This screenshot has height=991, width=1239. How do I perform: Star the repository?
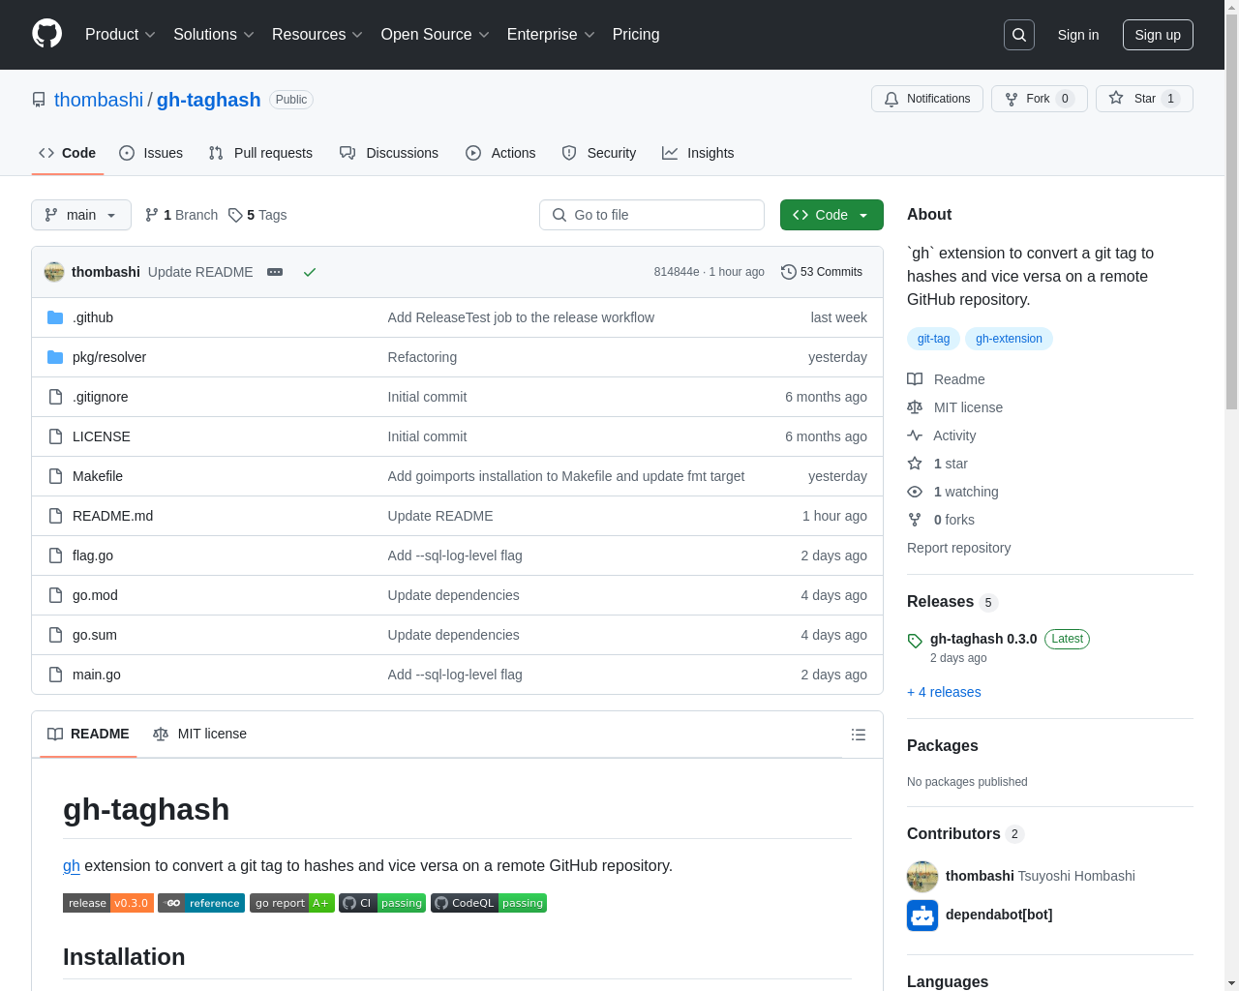pyautogui.click(x=1144, y=99)
